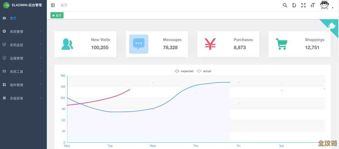Click the Messages chat bubble icon
The image size is (339, 149).
click(x=139, y=44)
